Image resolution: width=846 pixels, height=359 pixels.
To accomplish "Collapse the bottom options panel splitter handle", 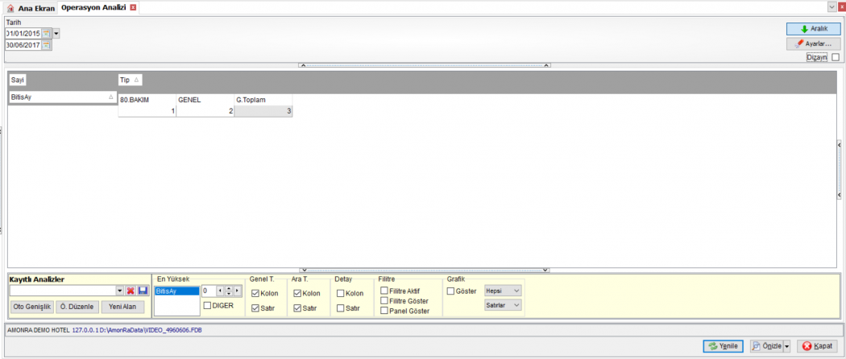I will pos(424,270).
